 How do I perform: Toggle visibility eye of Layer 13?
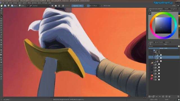click(x=154, y=80)
